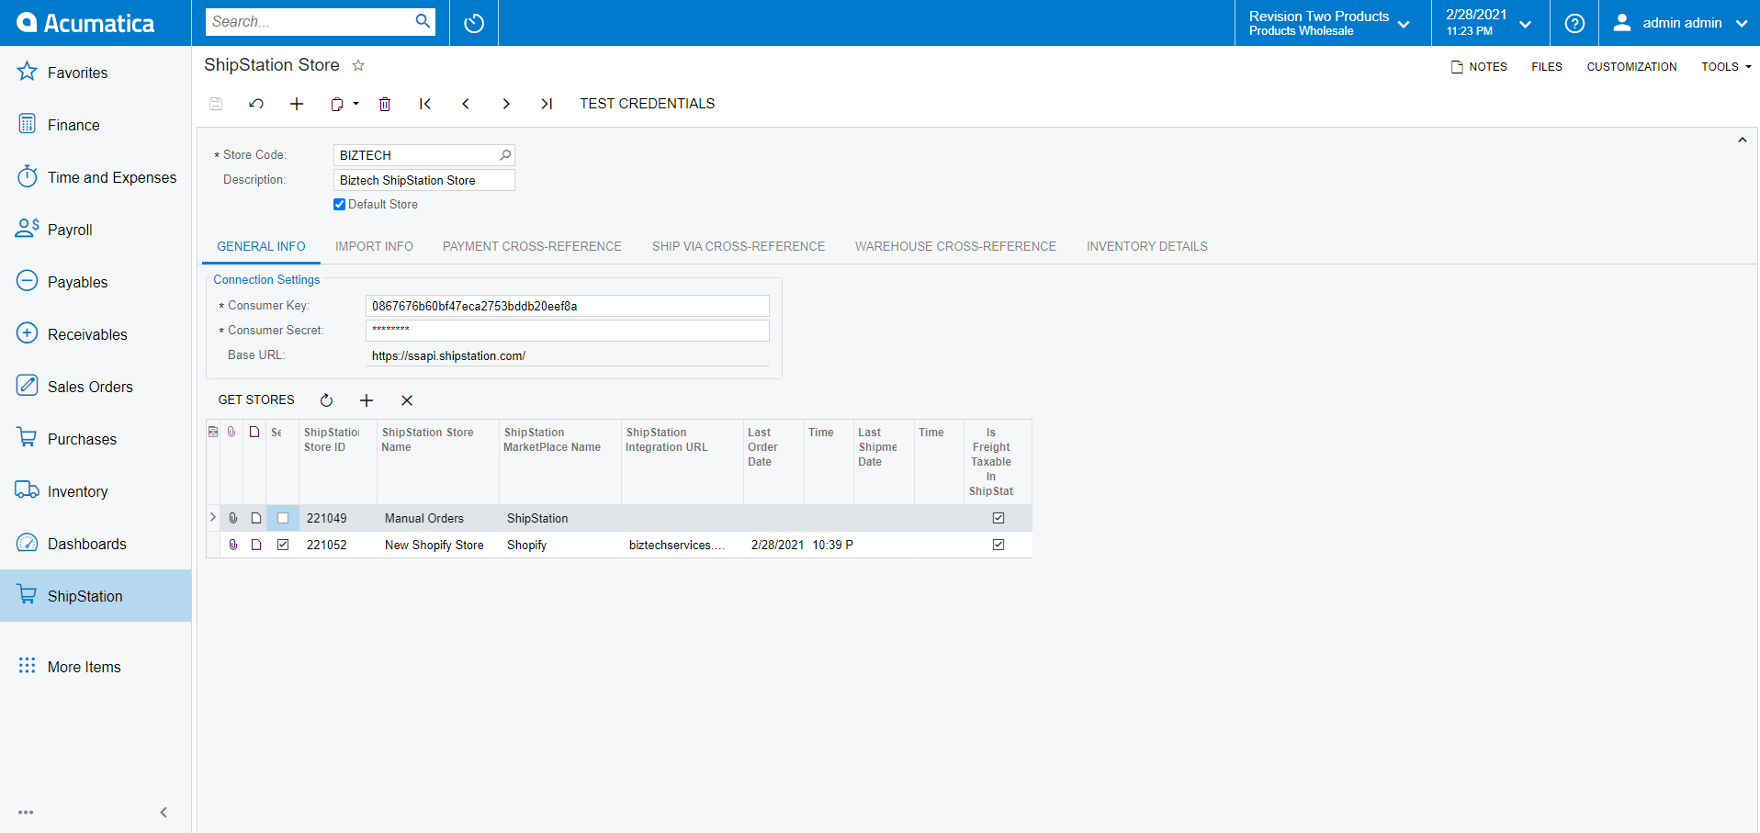Open the Payroll workspace

(x=96, y=230)
